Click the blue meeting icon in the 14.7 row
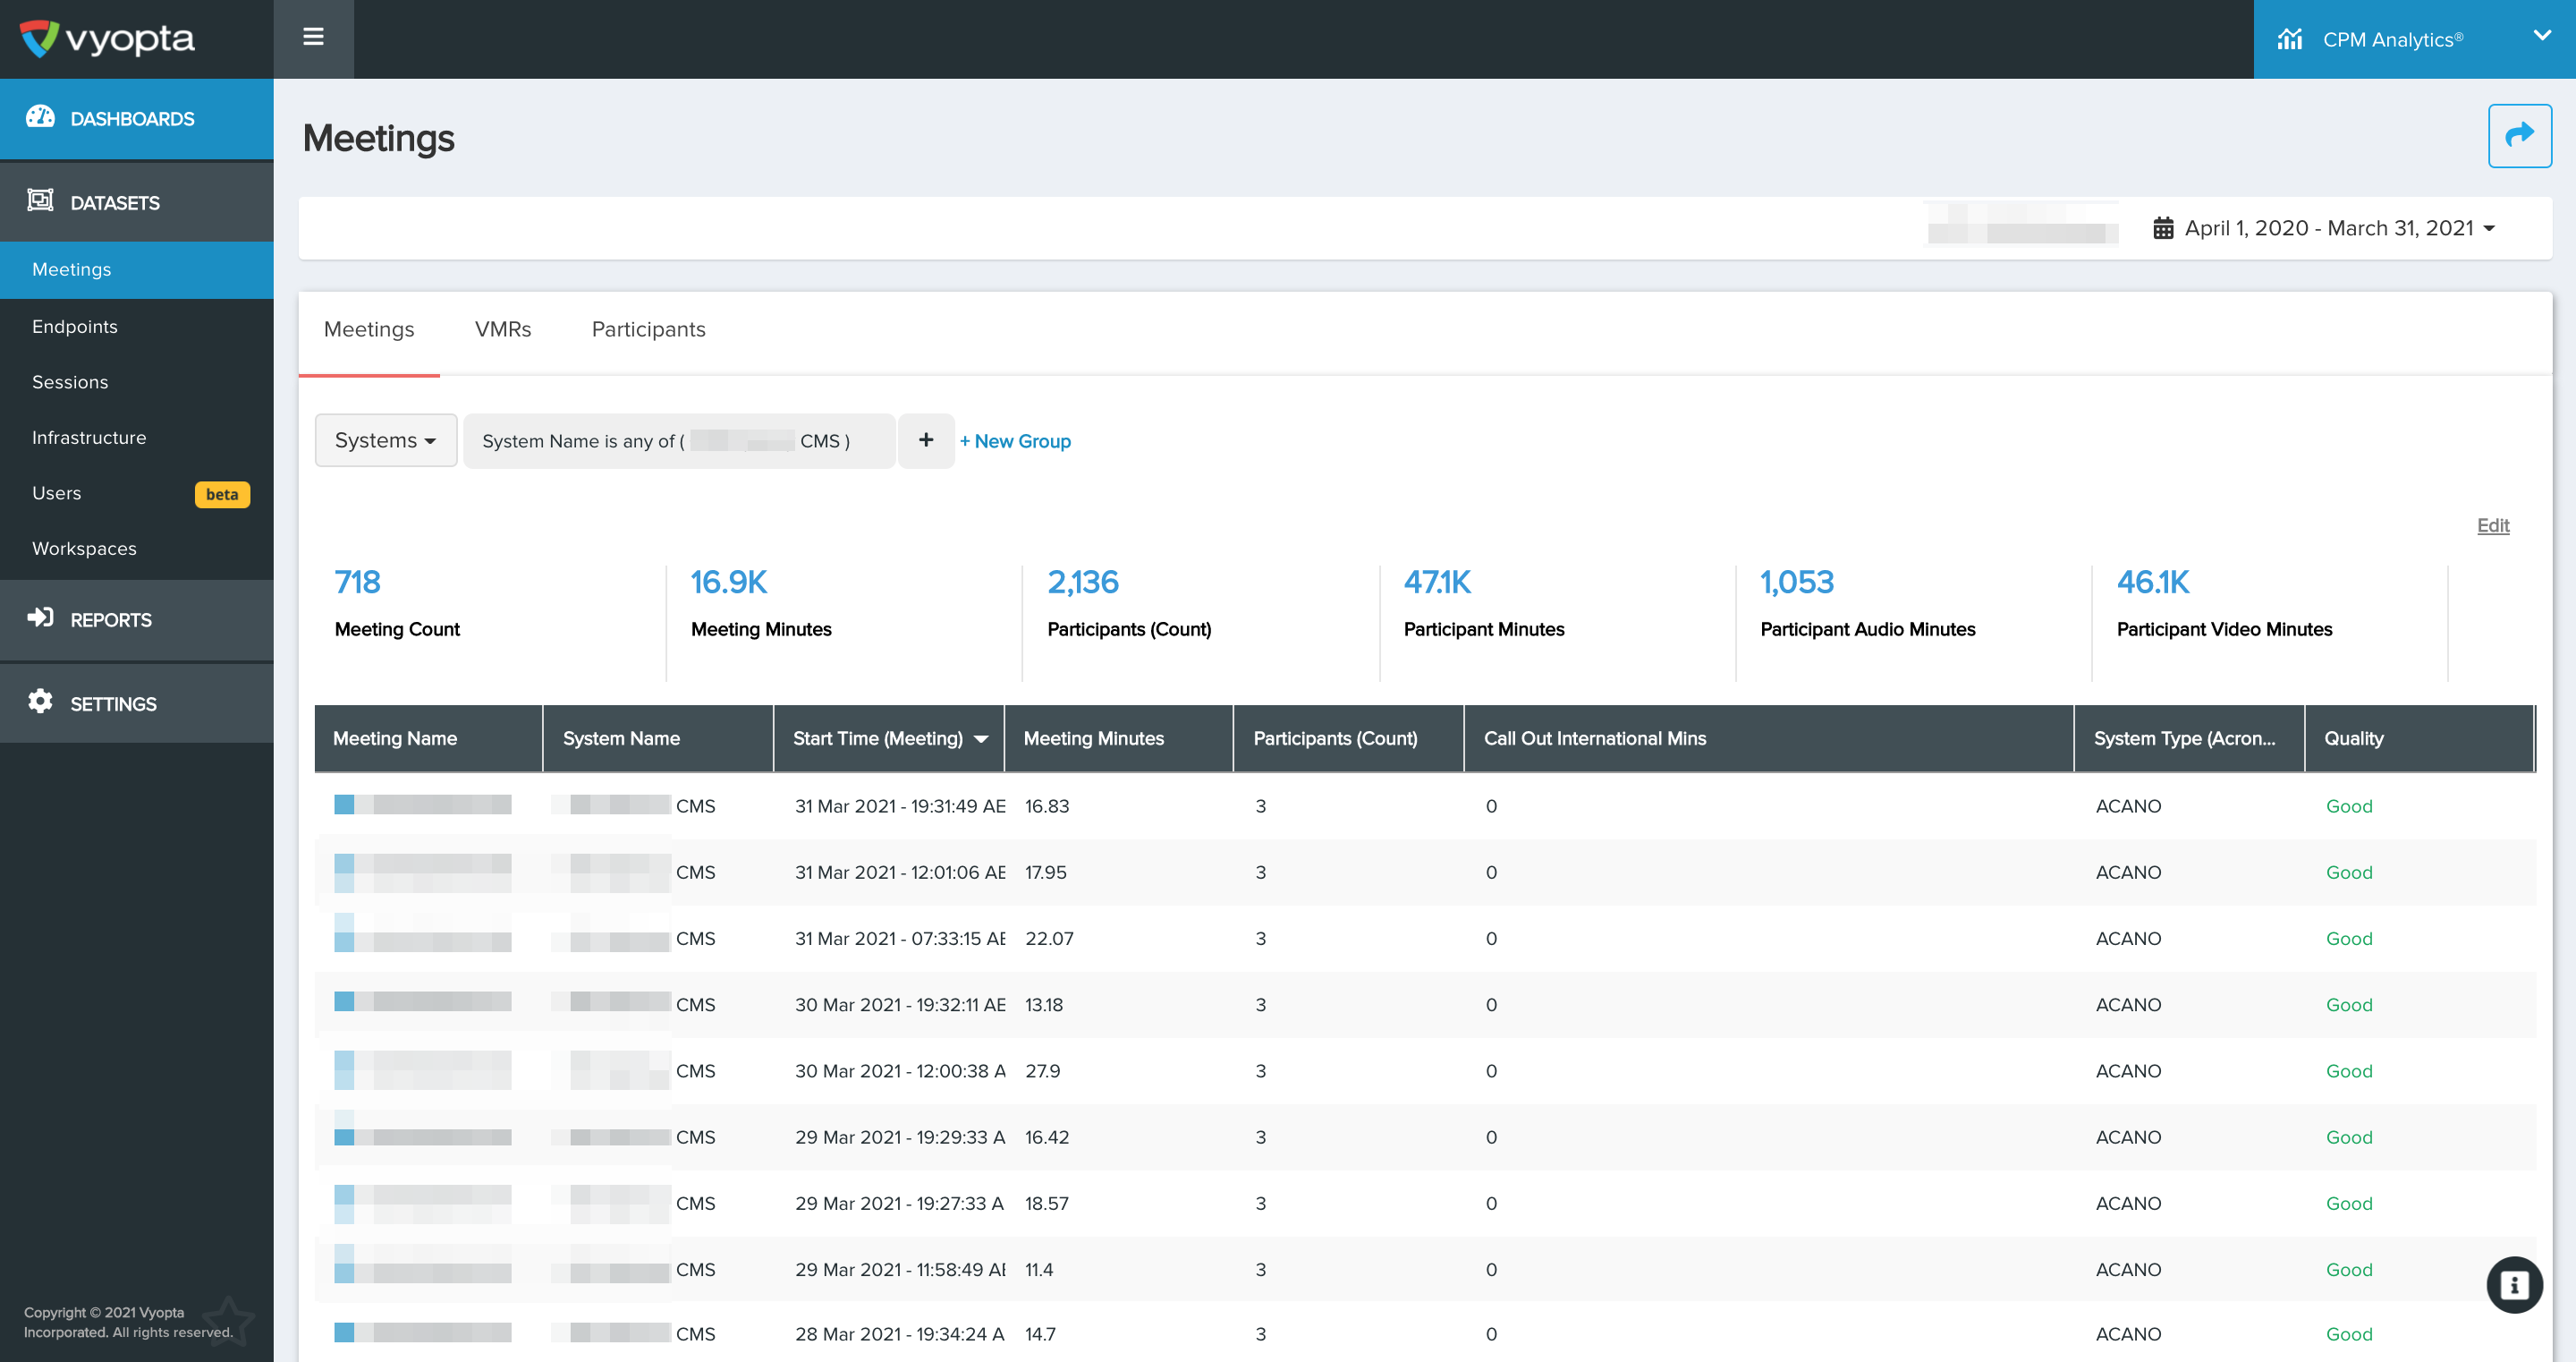This screenshot has height=1362, width=2576. (344, 1332)
